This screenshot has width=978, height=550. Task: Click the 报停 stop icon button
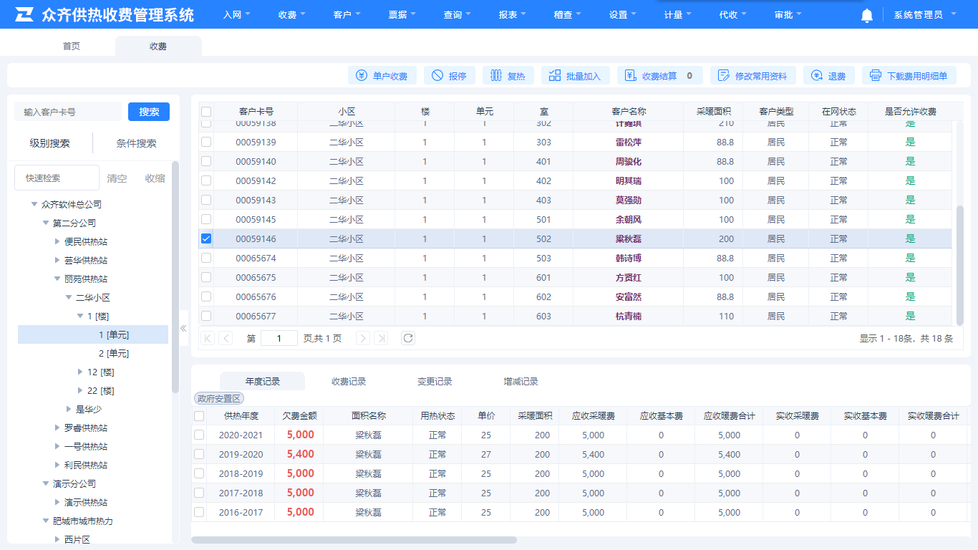coord(450,75)
